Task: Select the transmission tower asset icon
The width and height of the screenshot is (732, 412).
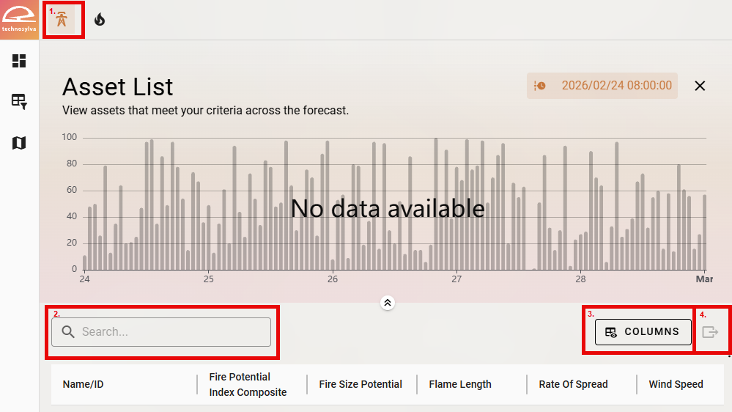Action: pos(64,20)
